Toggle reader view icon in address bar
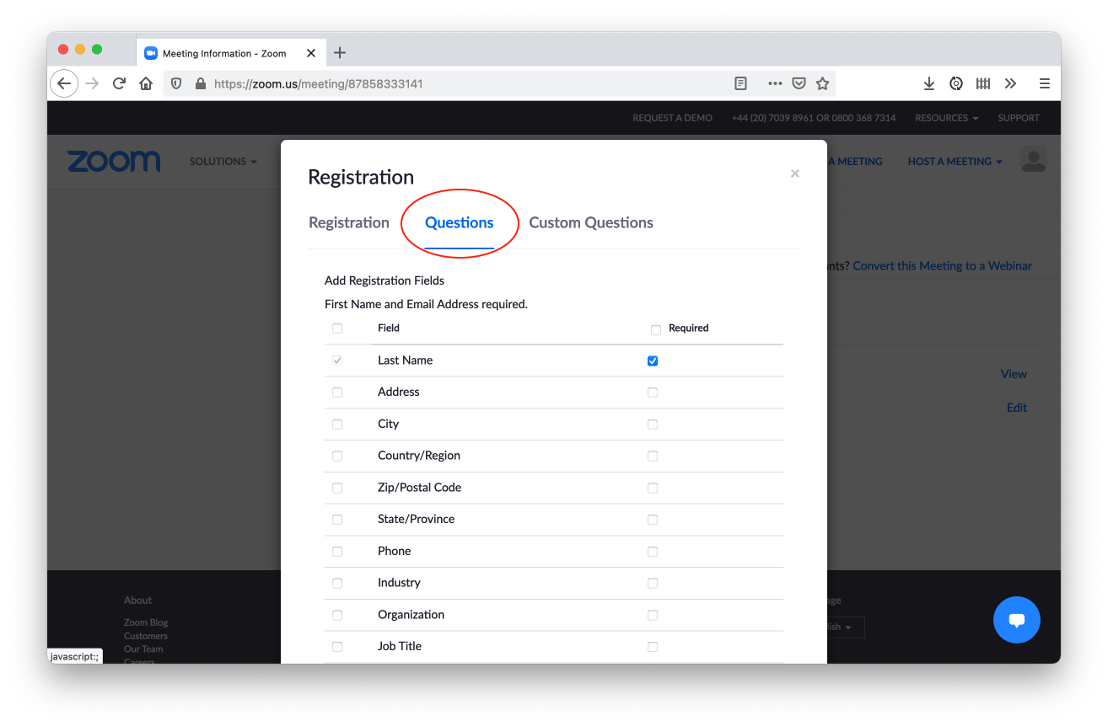This screenshot has height=726, width=1108. point(740,83)
